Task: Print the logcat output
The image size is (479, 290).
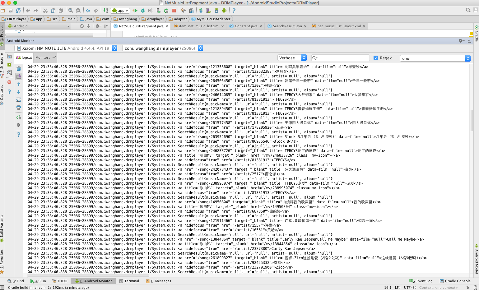Action: click(19, 108)
